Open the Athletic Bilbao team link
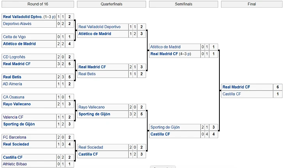This screenshot has width=285, height=168. click(15, 164)
